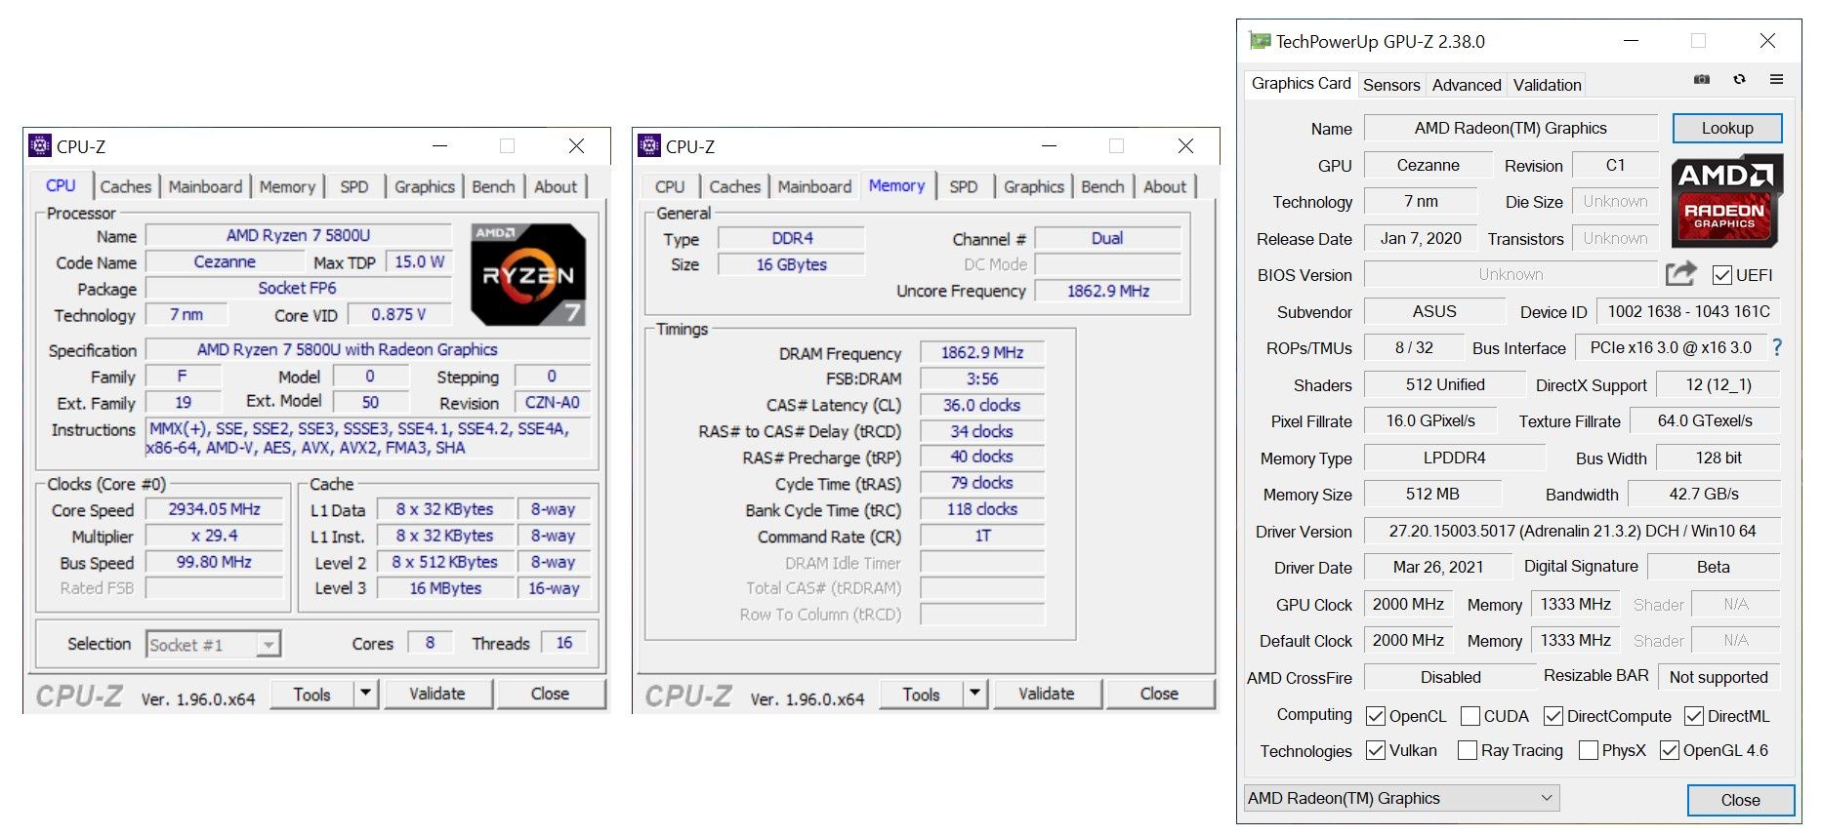
Task: Open Bench tab in Memory CPU-Z window
Action: [x=1102, y=186]
